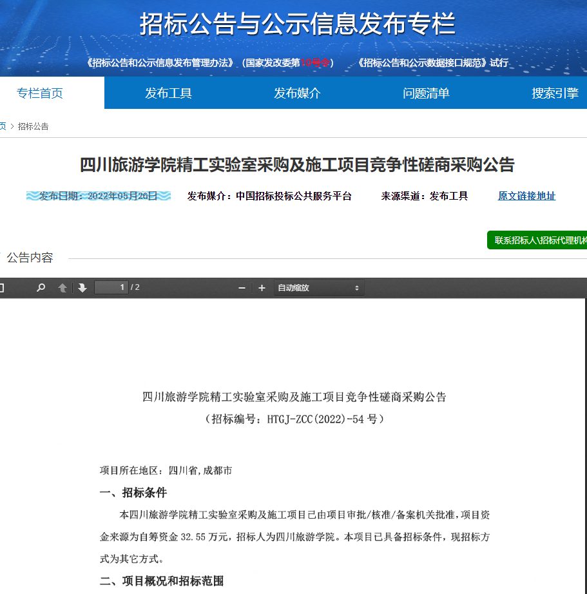
Task: Go to next PDF page arrow
Action: (82, 288)
